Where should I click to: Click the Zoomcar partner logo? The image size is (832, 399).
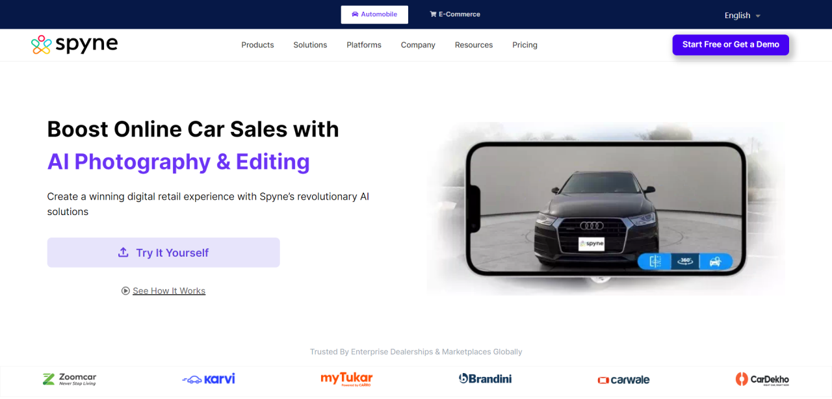[x=69, y=379]
